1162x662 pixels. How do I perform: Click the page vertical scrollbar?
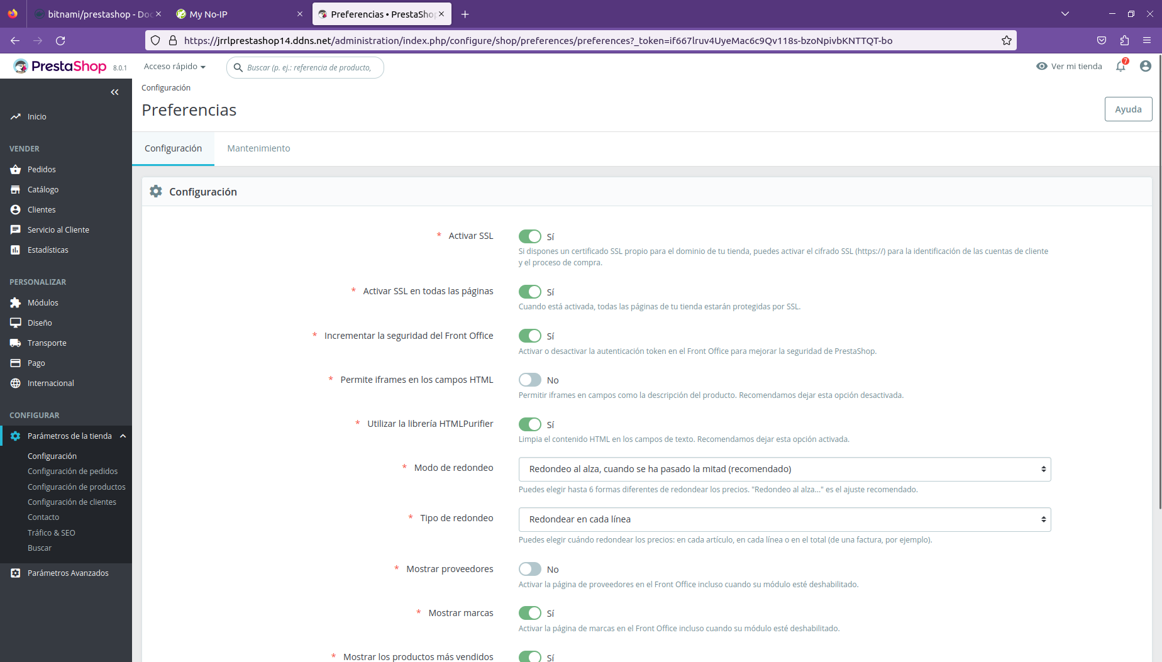coord(1159,283)
